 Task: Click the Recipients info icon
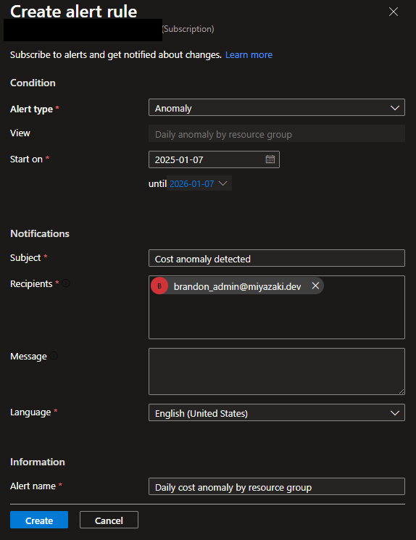tap(66, 283)
